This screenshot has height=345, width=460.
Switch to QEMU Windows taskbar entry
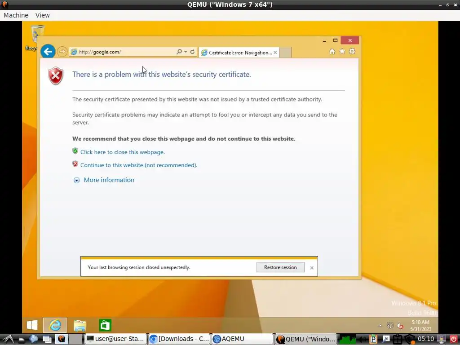coord(306,339)
